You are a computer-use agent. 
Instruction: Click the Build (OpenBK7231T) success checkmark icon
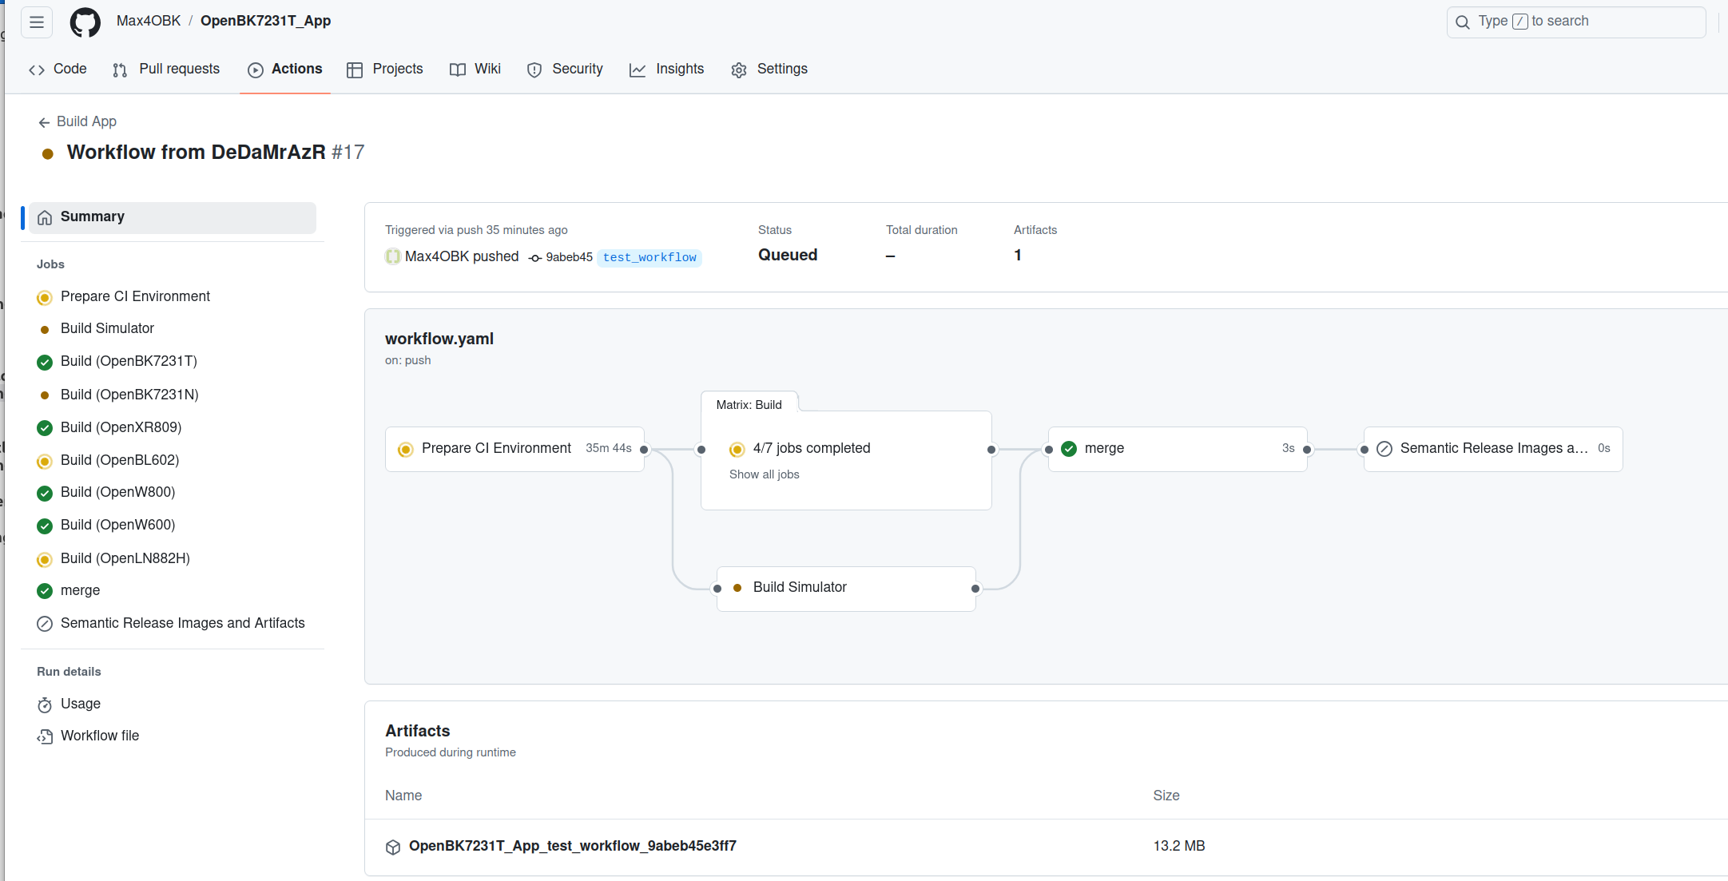[45, 362]
